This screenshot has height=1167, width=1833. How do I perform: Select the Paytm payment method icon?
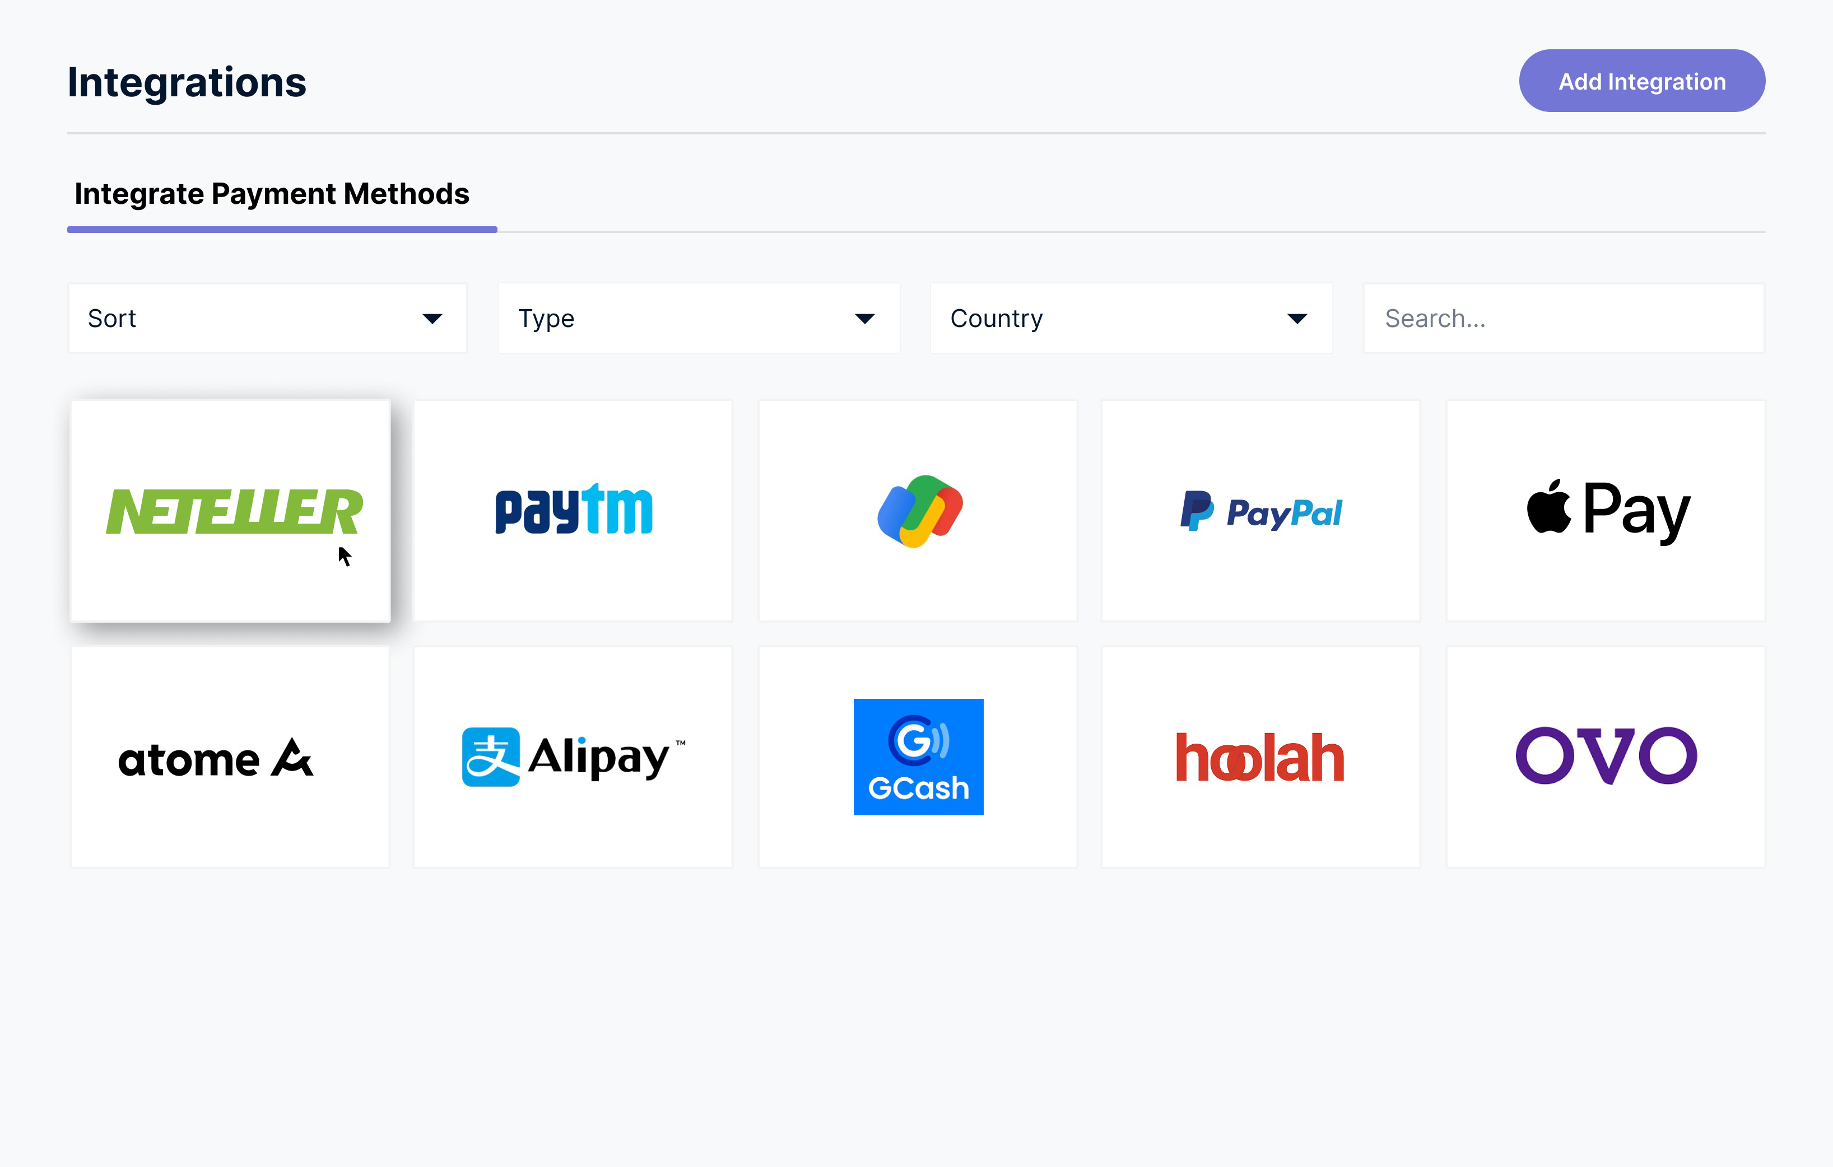(572, 510)
